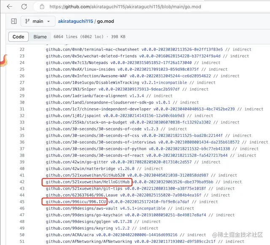
Task: Switch to the Code view tab
Action: 19,37
